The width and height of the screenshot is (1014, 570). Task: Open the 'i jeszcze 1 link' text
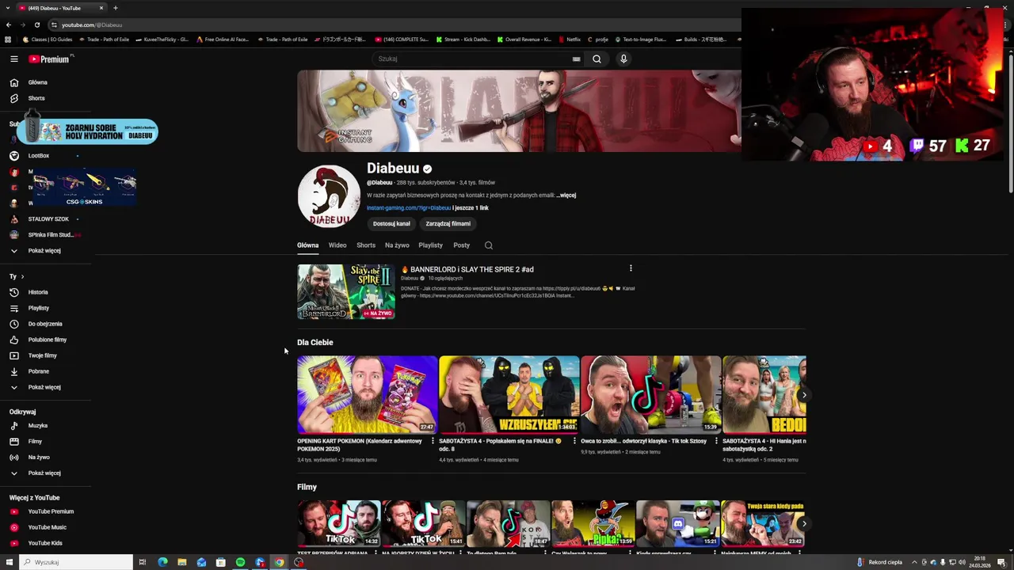471,208
